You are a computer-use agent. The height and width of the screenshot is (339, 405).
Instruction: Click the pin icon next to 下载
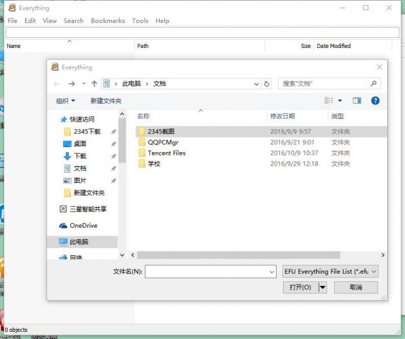coord(114,156)
